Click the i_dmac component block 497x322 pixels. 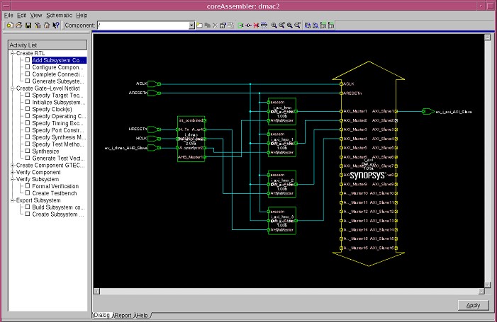191,139
